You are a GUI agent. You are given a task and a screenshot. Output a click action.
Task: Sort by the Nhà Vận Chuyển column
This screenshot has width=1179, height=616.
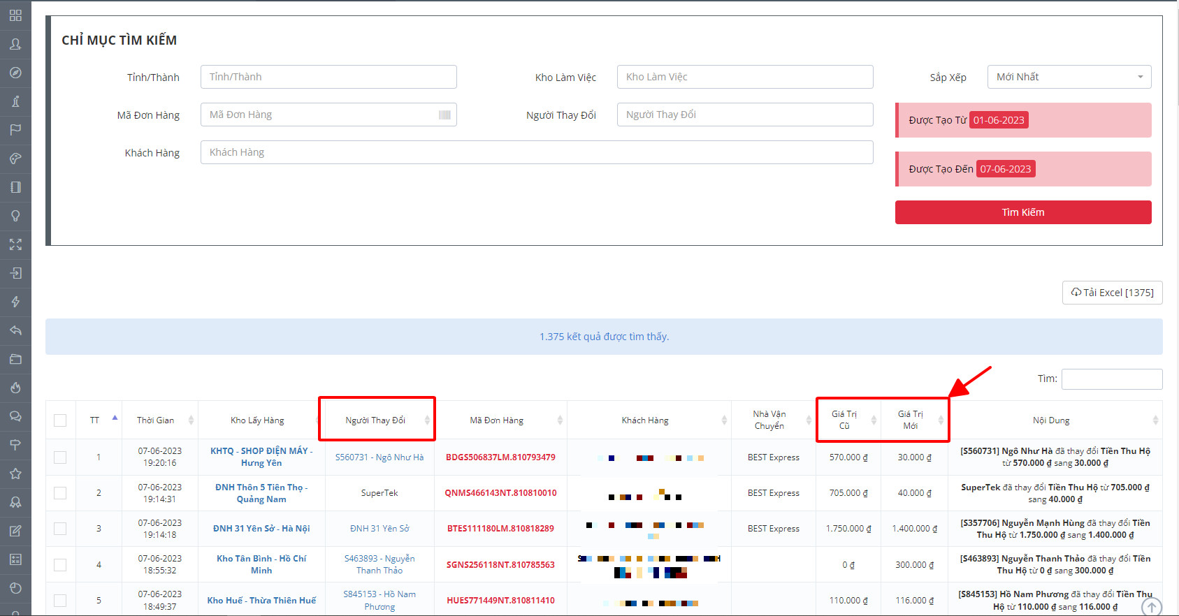774,420
